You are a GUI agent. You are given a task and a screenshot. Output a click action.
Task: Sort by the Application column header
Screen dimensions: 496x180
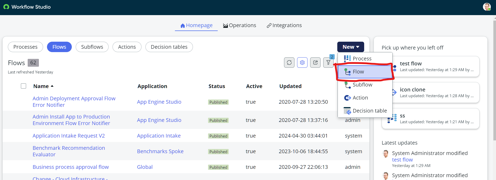coord(152,86)
